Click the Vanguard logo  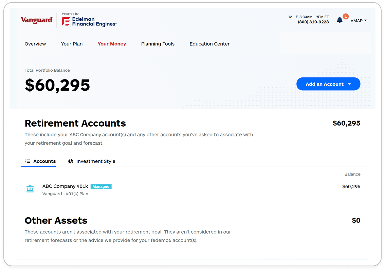[37, 20]
